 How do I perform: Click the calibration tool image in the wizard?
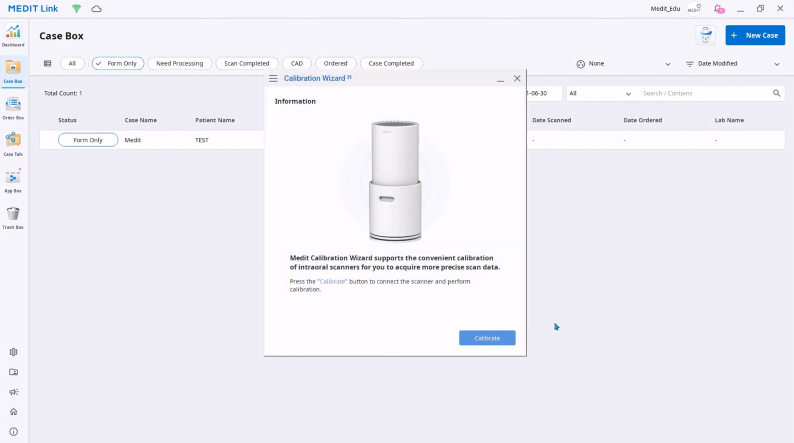395,181
